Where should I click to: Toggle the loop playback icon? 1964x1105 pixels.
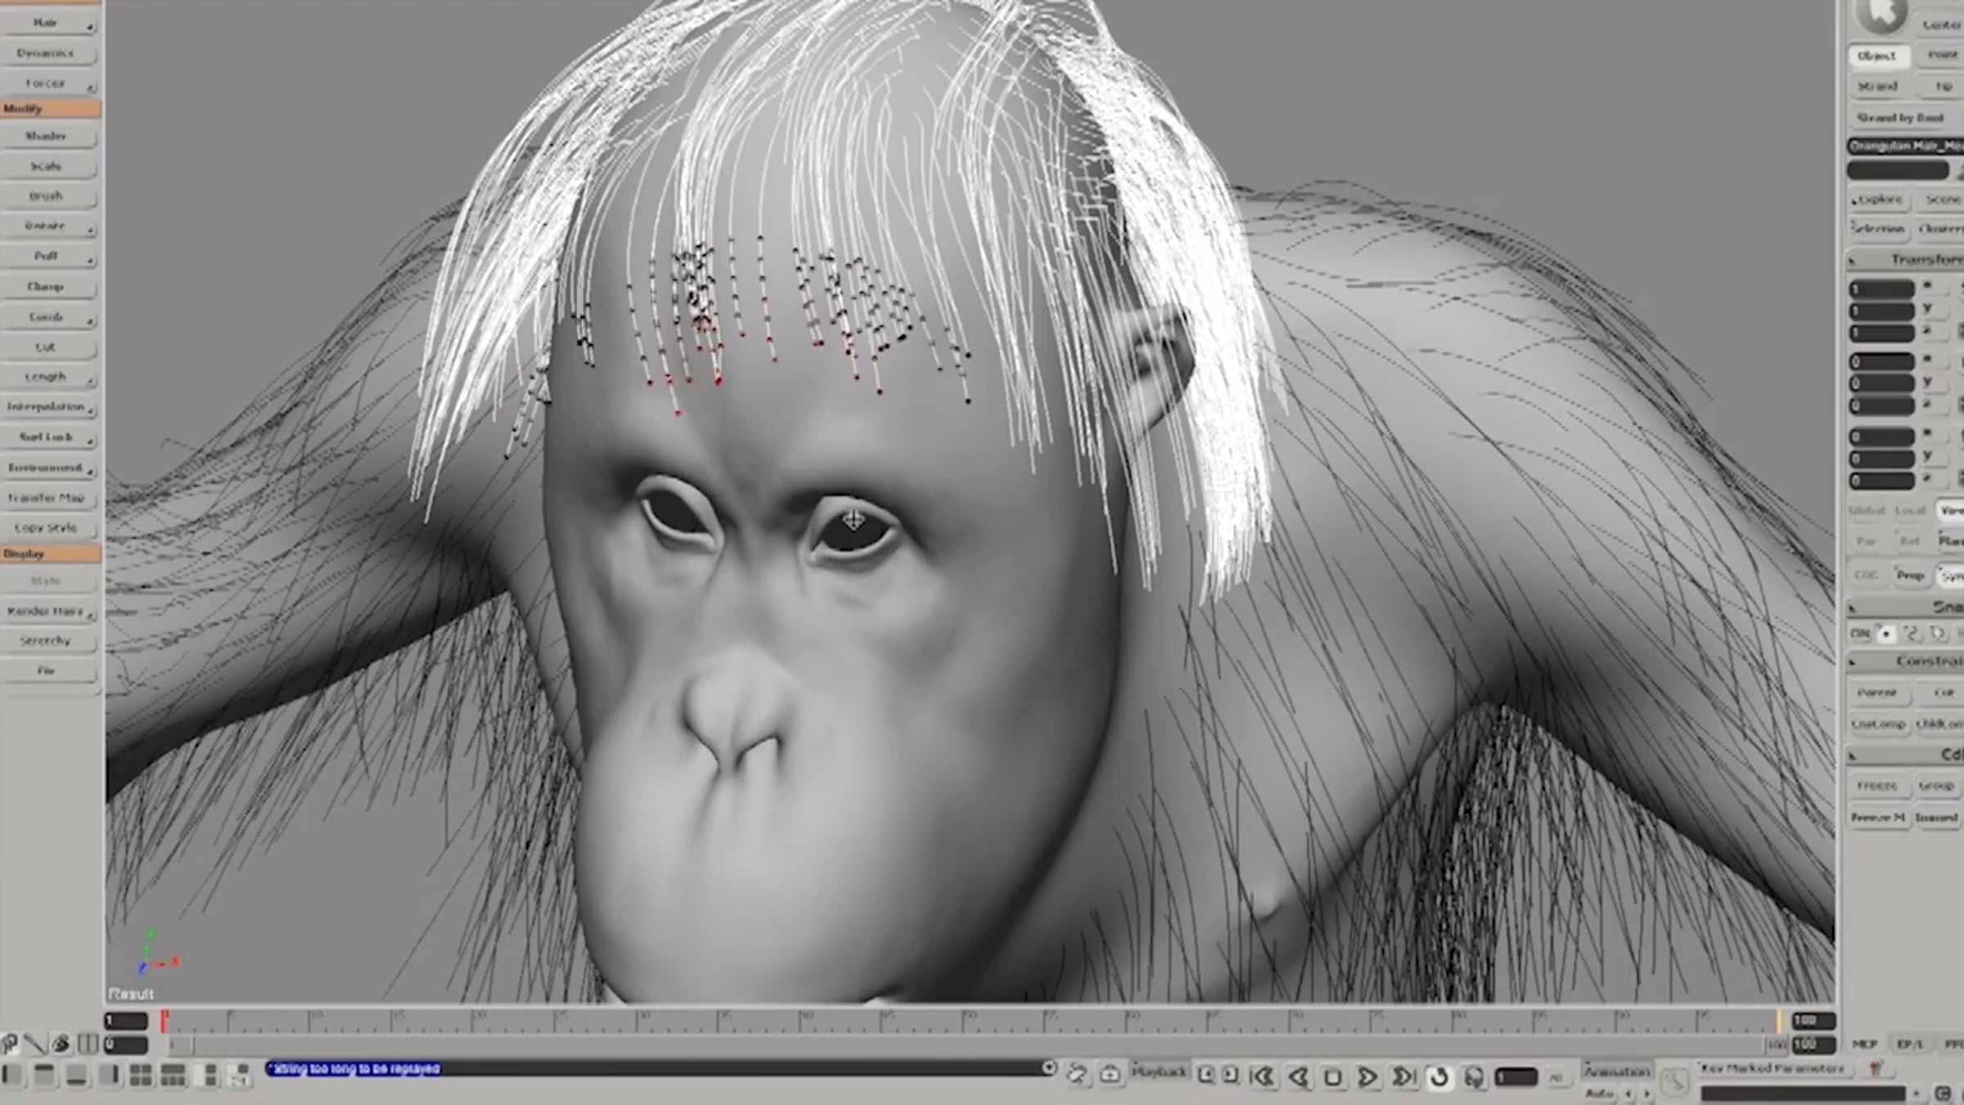click(x=1439, y=1076)
